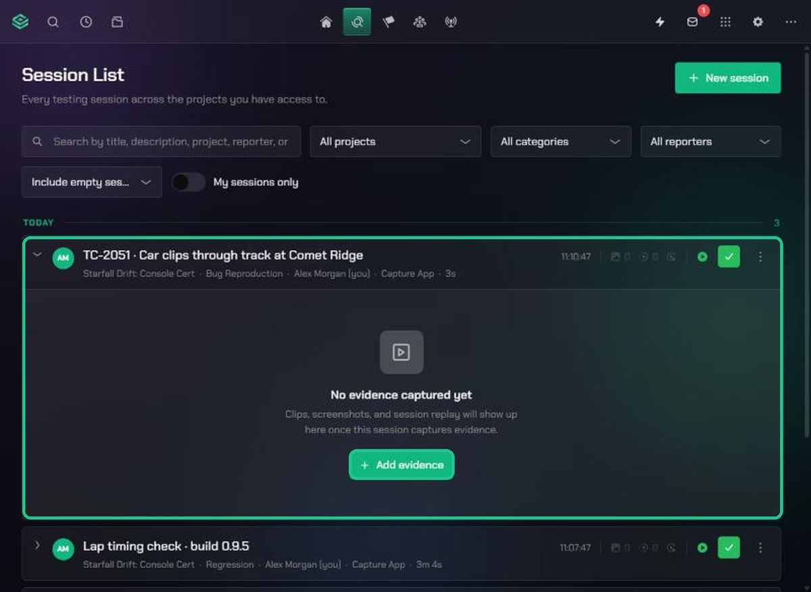
Task: Click the "Bug Reproduction" category label
Action: (x=245, y=274)
